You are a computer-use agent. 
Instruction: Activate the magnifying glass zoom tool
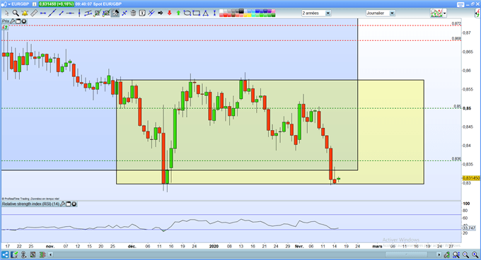click(16, 13)
